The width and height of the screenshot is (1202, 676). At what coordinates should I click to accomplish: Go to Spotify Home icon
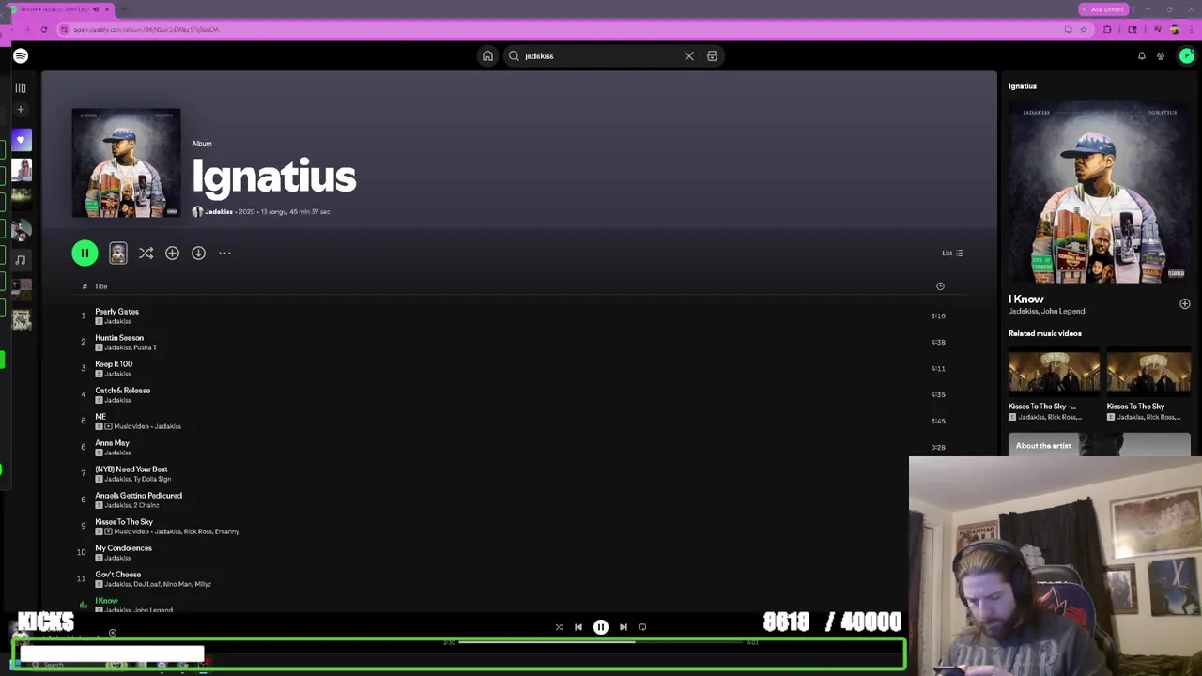coord(487,56)
